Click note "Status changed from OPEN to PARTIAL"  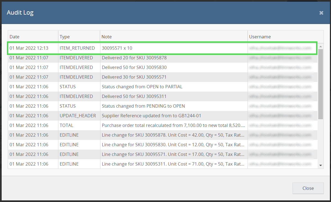[142, 87]
